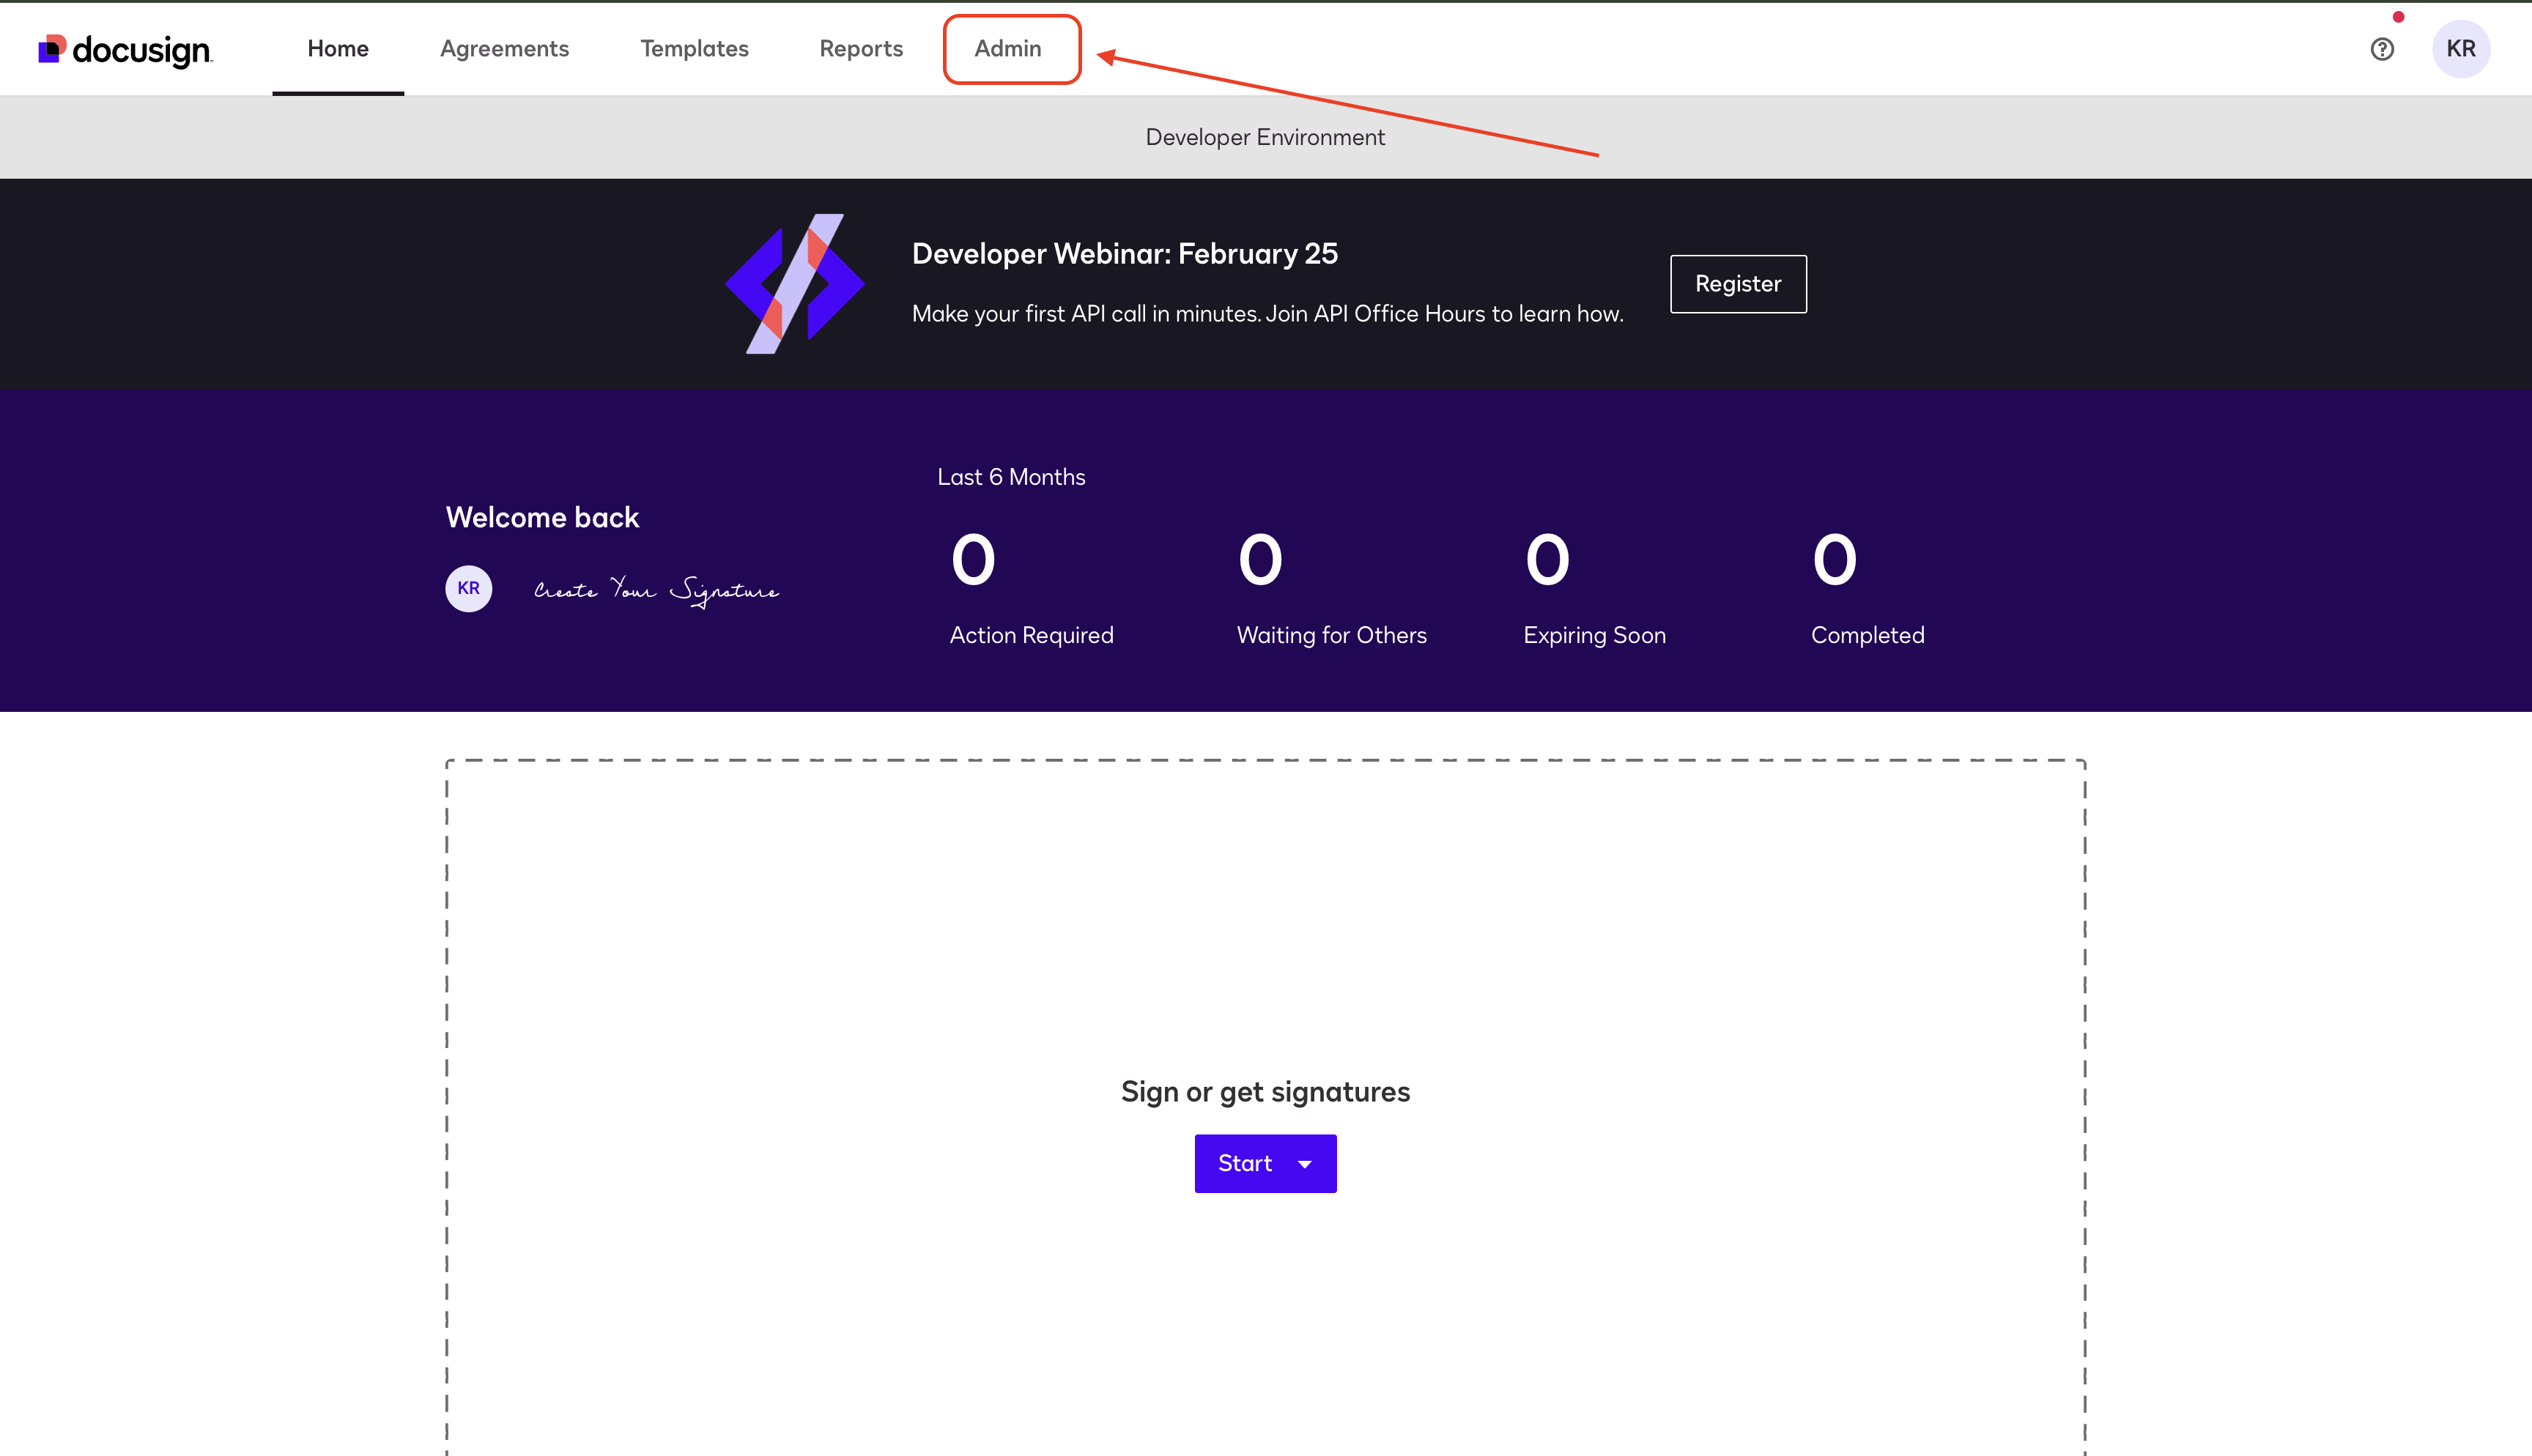Click the Docusign logo
2532x1456 pixels.
click(125, 49)
